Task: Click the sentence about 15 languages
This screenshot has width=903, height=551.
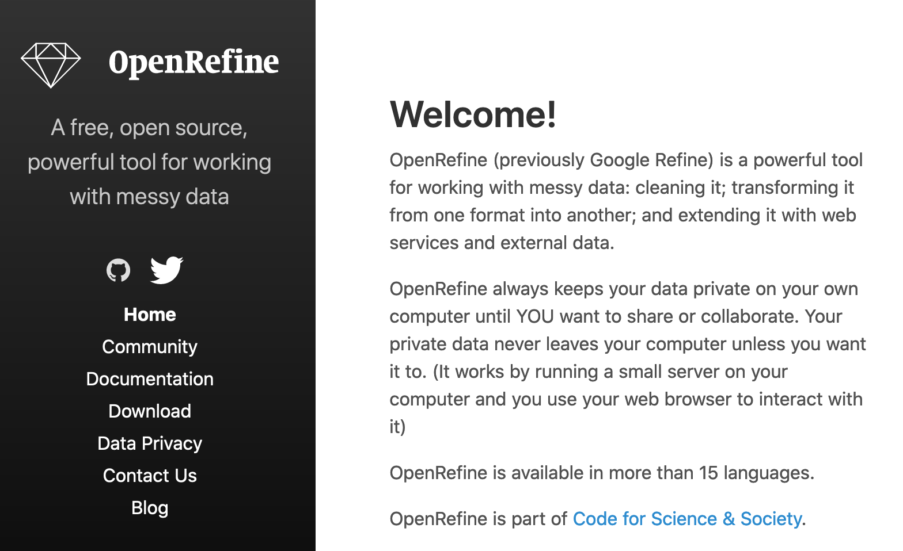Action: (x=602, y=473)
